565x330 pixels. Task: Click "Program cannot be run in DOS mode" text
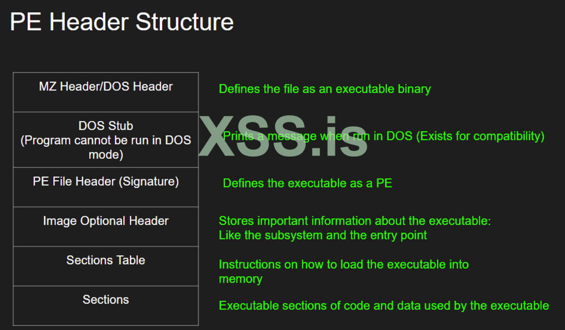(106, 147)
